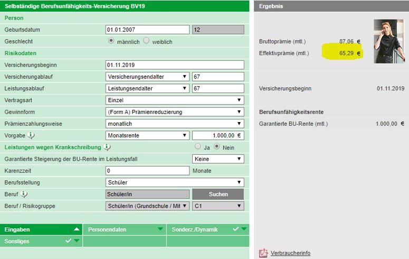Collapse the Eingaben tab

[77, 229]
